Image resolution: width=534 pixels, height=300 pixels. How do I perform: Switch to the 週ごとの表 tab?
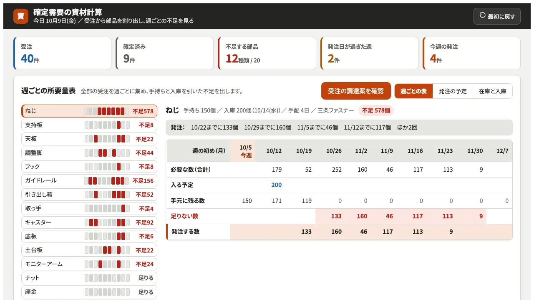point(413,91)
